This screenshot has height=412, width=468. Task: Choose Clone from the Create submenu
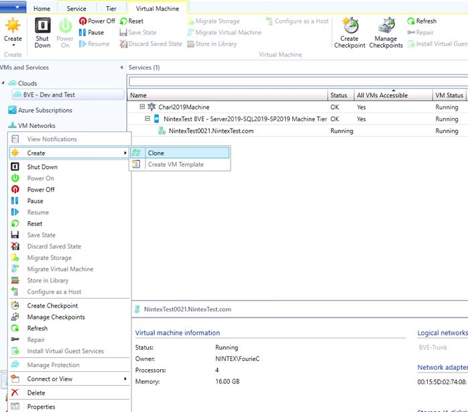tap(180, 153)
